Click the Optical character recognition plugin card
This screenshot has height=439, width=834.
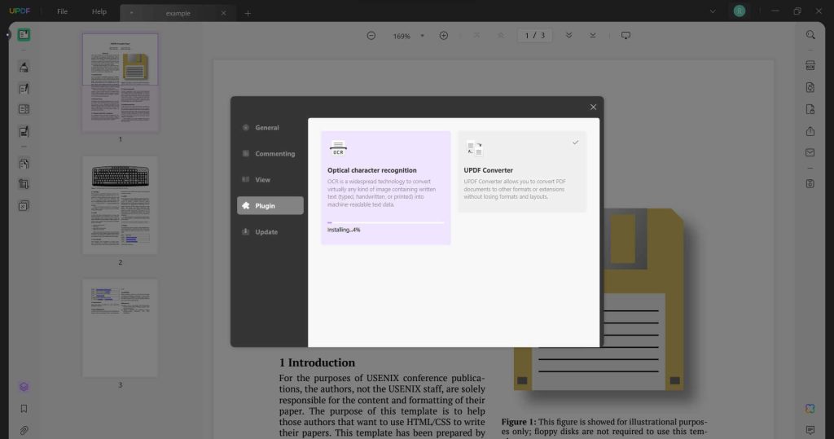pos(385,188)
